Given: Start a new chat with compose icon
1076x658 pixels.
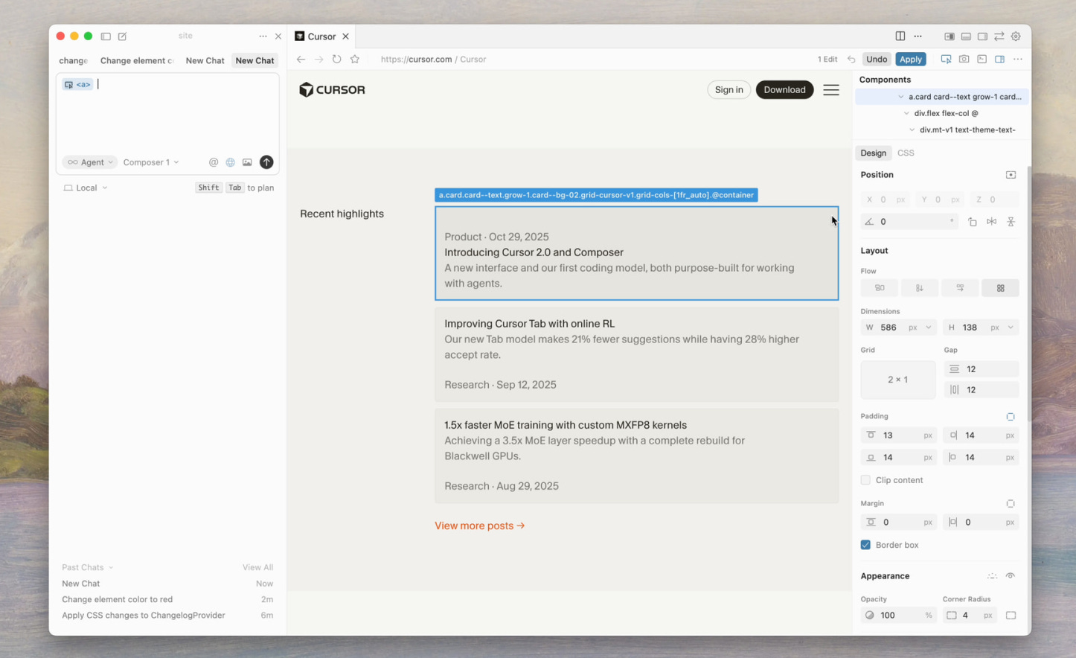Looking at the screenshot, I should point(123,36).
